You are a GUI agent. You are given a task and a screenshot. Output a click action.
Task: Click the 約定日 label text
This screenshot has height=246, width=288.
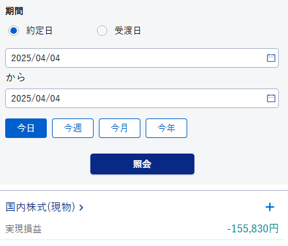click(39, 31)
